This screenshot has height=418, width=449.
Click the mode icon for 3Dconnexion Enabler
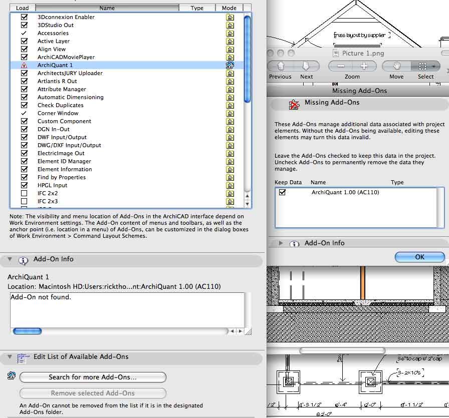click(x=230, y=17)
